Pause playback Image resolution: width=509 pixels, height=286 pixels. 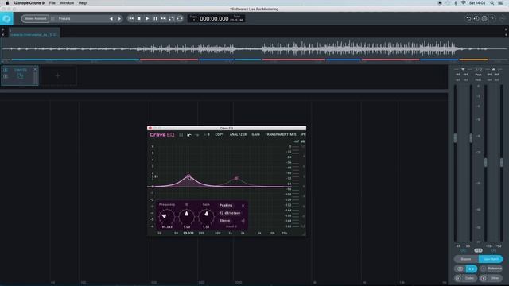155,19
